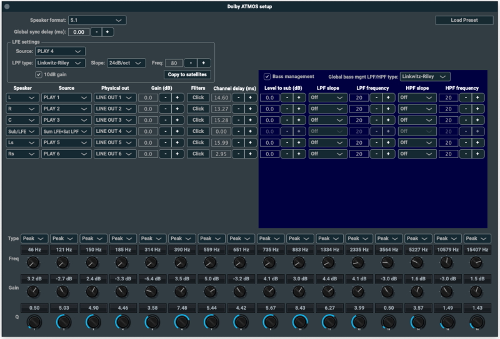This screenshot has height=339, width=500.
Task: Open the Type dropdown above 46 Hz band
Action: click(x=34, y=238)
